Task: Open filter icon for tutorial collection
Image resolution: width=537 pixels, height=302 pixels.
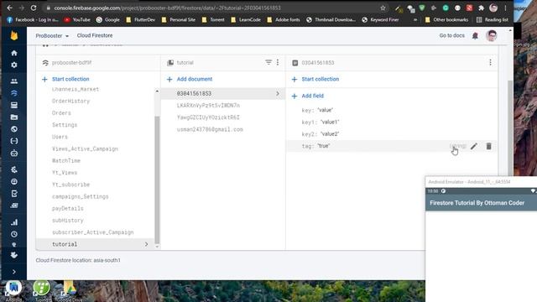Action: click(268, 62)
